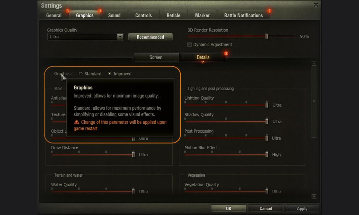Select the Standard graphics radio button
Viewport: 359px width, 215px height.
pos(81,74)
